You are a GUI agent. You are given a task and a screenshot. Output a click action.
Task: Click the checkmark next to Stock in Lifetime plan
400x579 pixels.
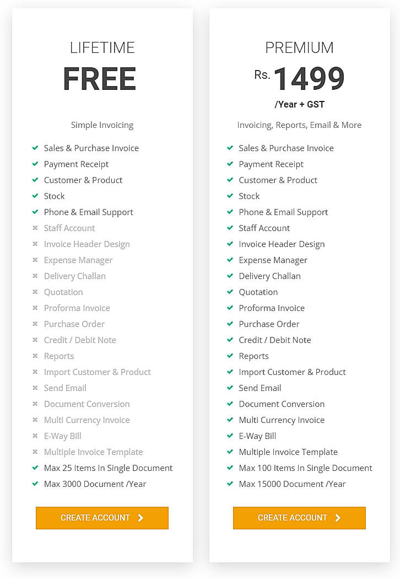pyautogui.click(x=34, y=196)
